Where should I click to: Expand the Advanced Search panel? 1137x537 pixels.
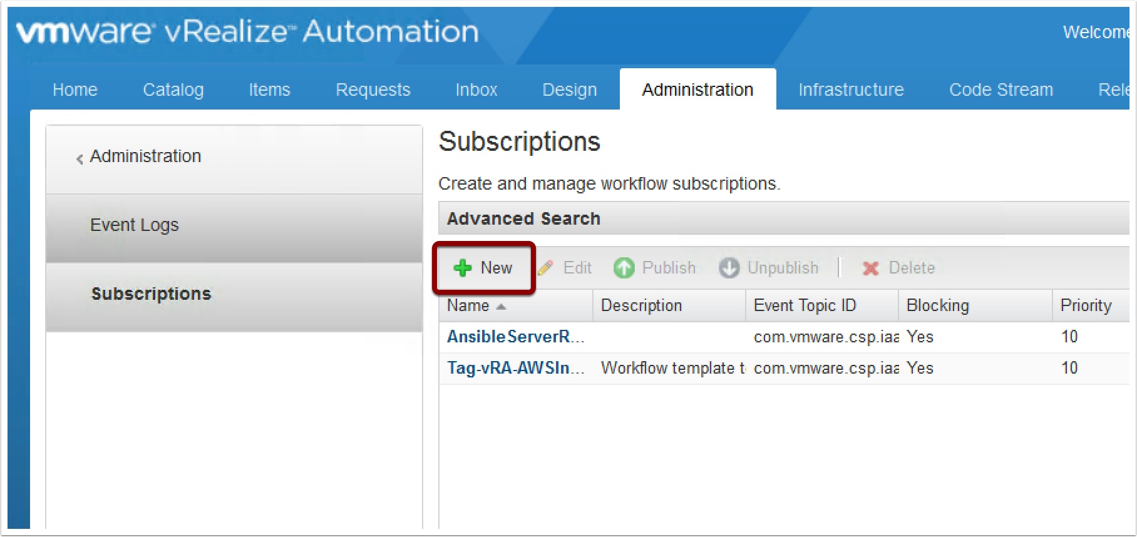pos(523,218)
